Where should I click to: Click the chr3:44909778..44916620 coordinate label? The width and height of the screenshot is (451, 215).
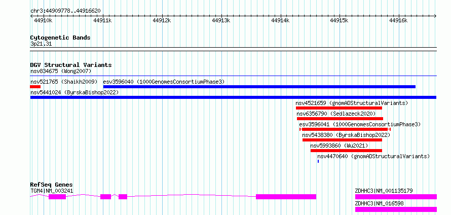point(65,11)
